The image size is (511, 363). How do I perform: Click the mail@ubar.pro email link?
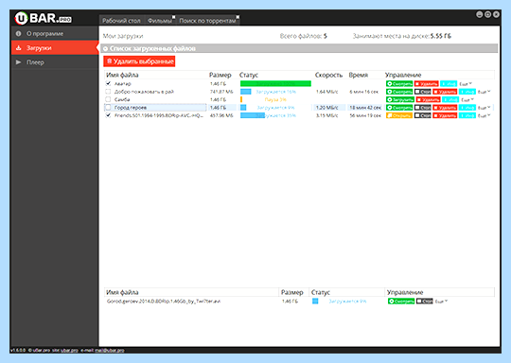pos(110,351)
